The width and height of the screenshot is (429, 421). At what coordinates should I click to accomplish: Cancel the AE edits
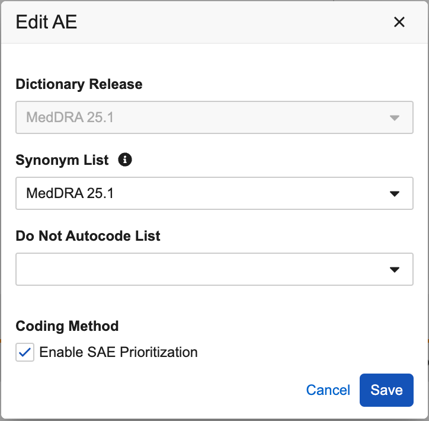[x=328, y=390]
